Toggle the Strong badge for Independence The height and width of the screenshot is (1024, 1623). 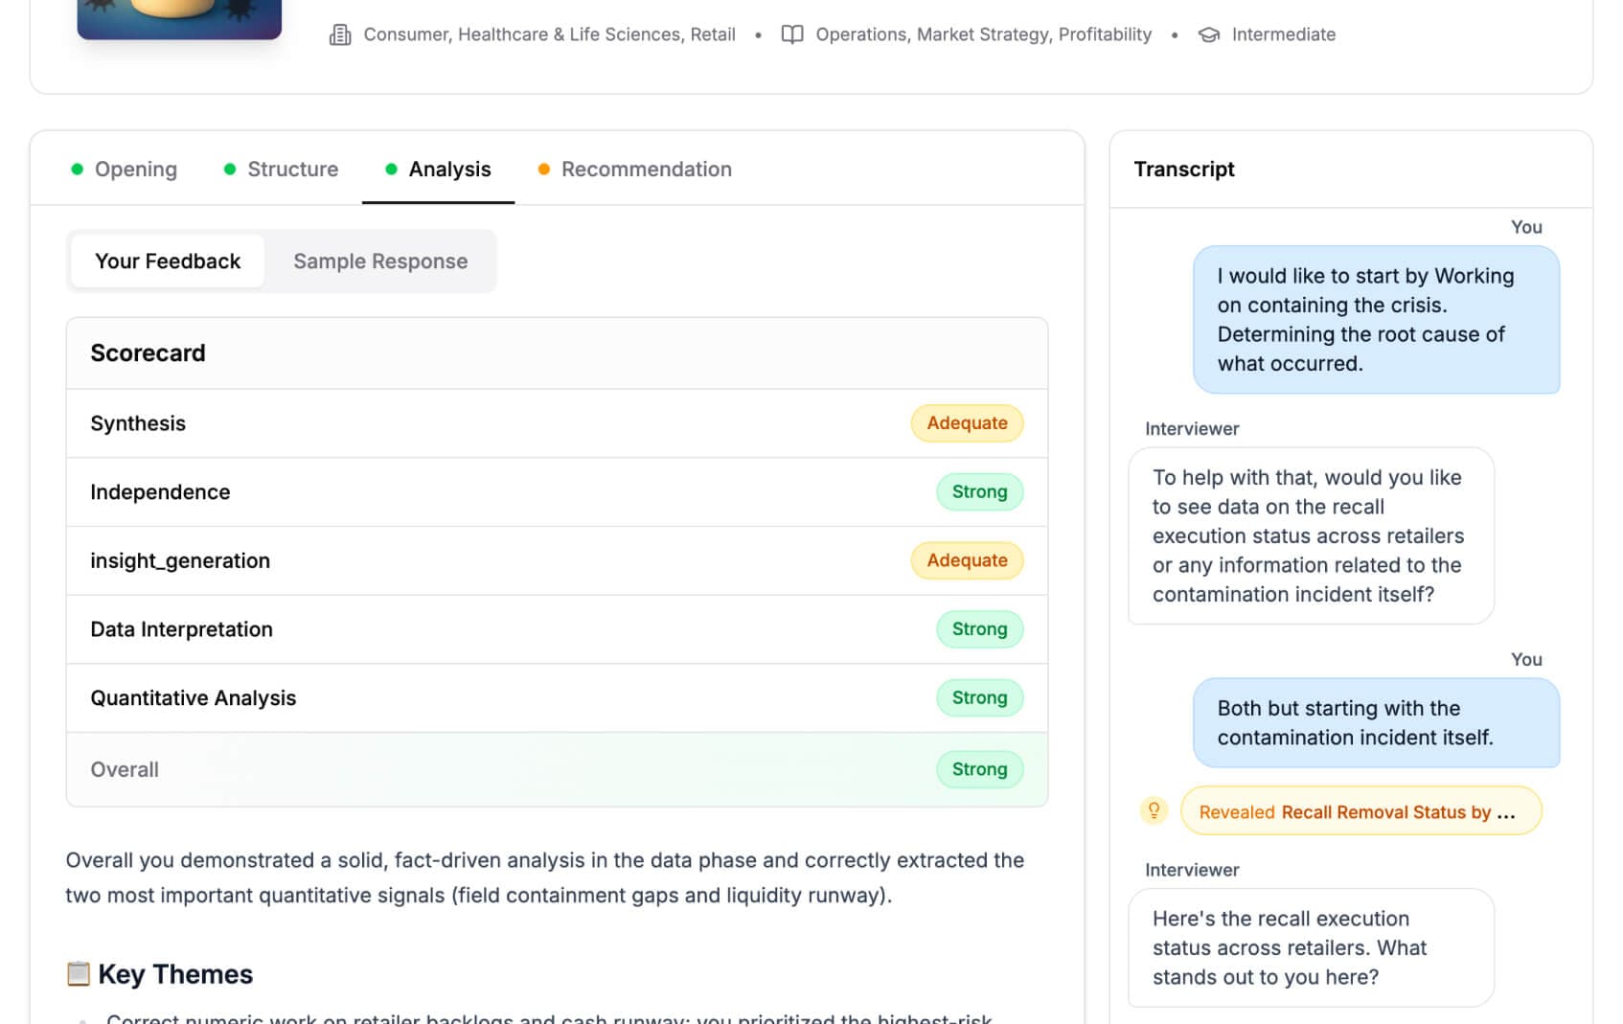coord(979,491)
